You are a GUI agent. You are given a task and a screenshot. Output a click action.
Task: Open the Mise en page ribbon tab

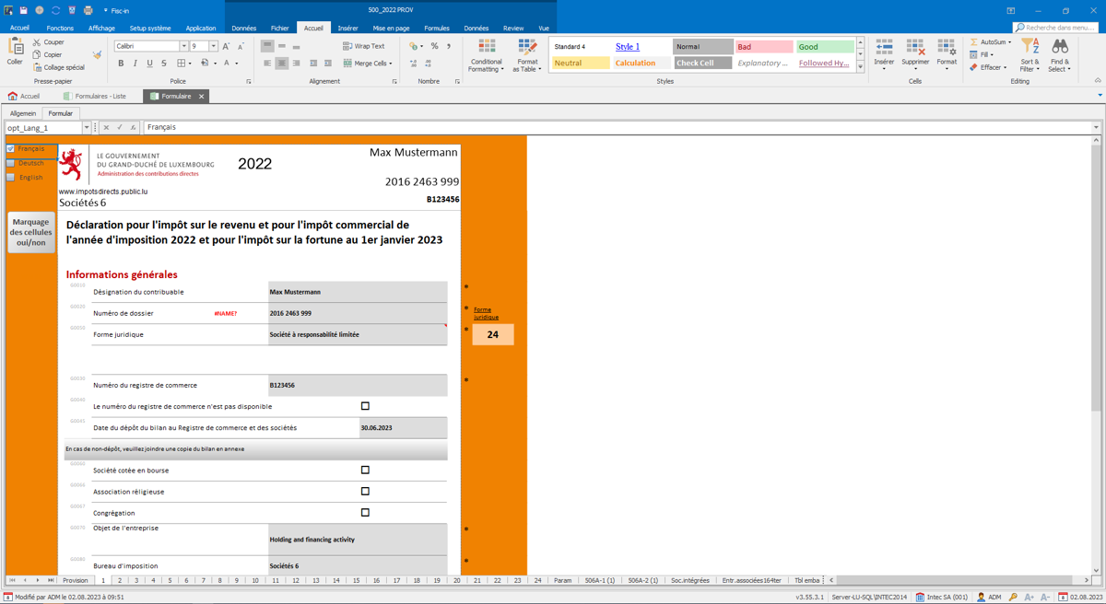(391, 29)
